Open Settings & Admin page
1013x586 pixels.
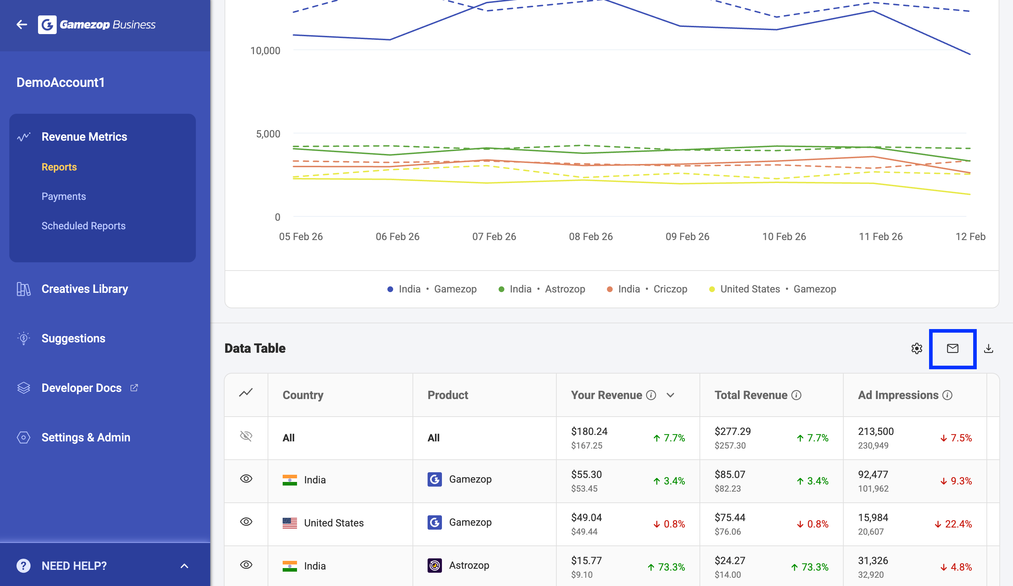86,437
